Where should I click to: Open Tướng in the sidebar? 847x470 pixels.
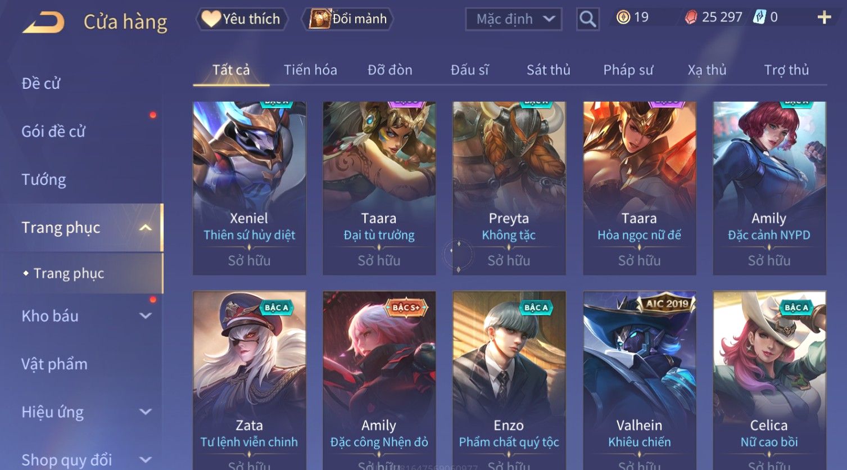coord(44,180)
